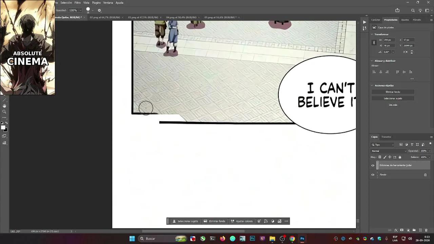434x244 pixels.
Task: Toggle lock transparent pixels
Action: pyautogui.click(x=380, y=157)
